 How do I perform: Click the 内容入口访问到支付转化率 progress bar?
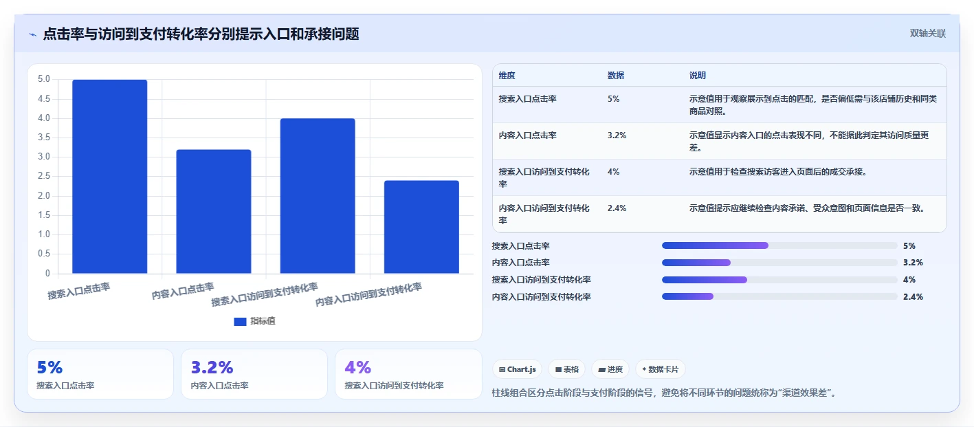pos(779,296)
